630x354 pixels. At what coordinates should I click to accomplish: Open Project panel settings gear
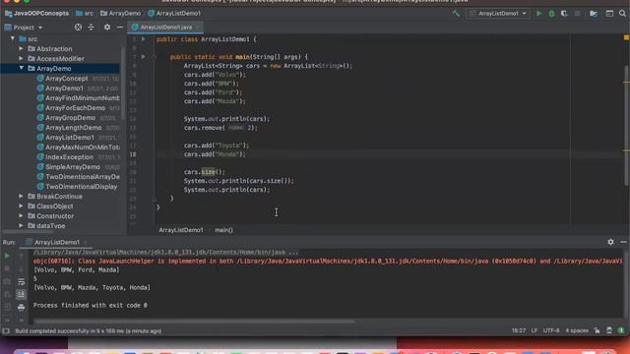click(107, 28)
